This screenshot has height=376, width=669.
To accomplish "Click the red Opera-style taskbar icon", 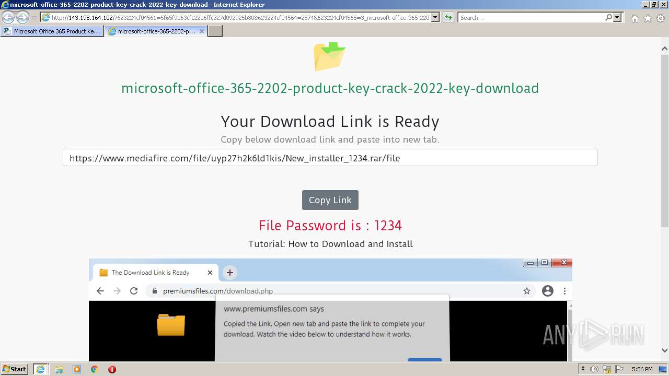I will pyautogui.click(x=112, y=369).
